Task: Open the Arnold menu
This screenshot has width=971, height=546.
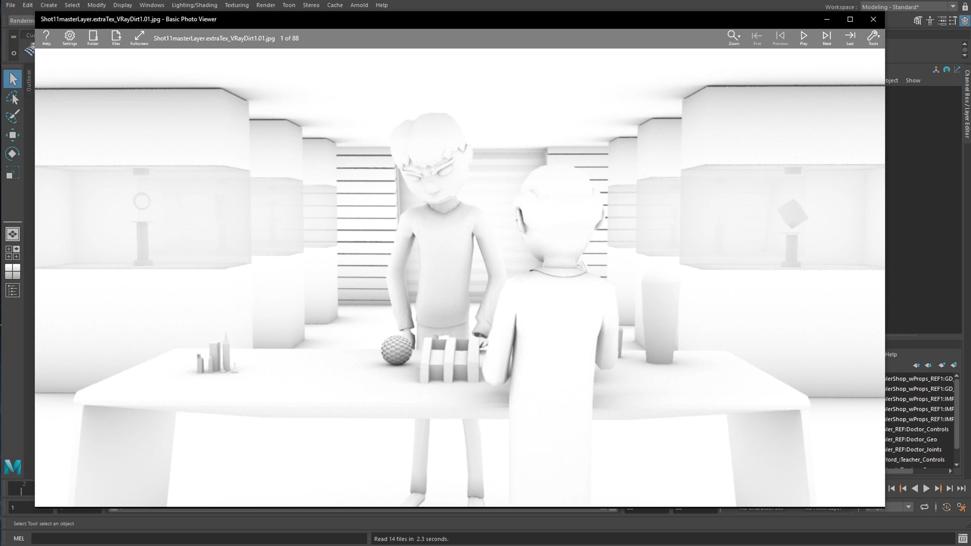Action: pos(359,5)
